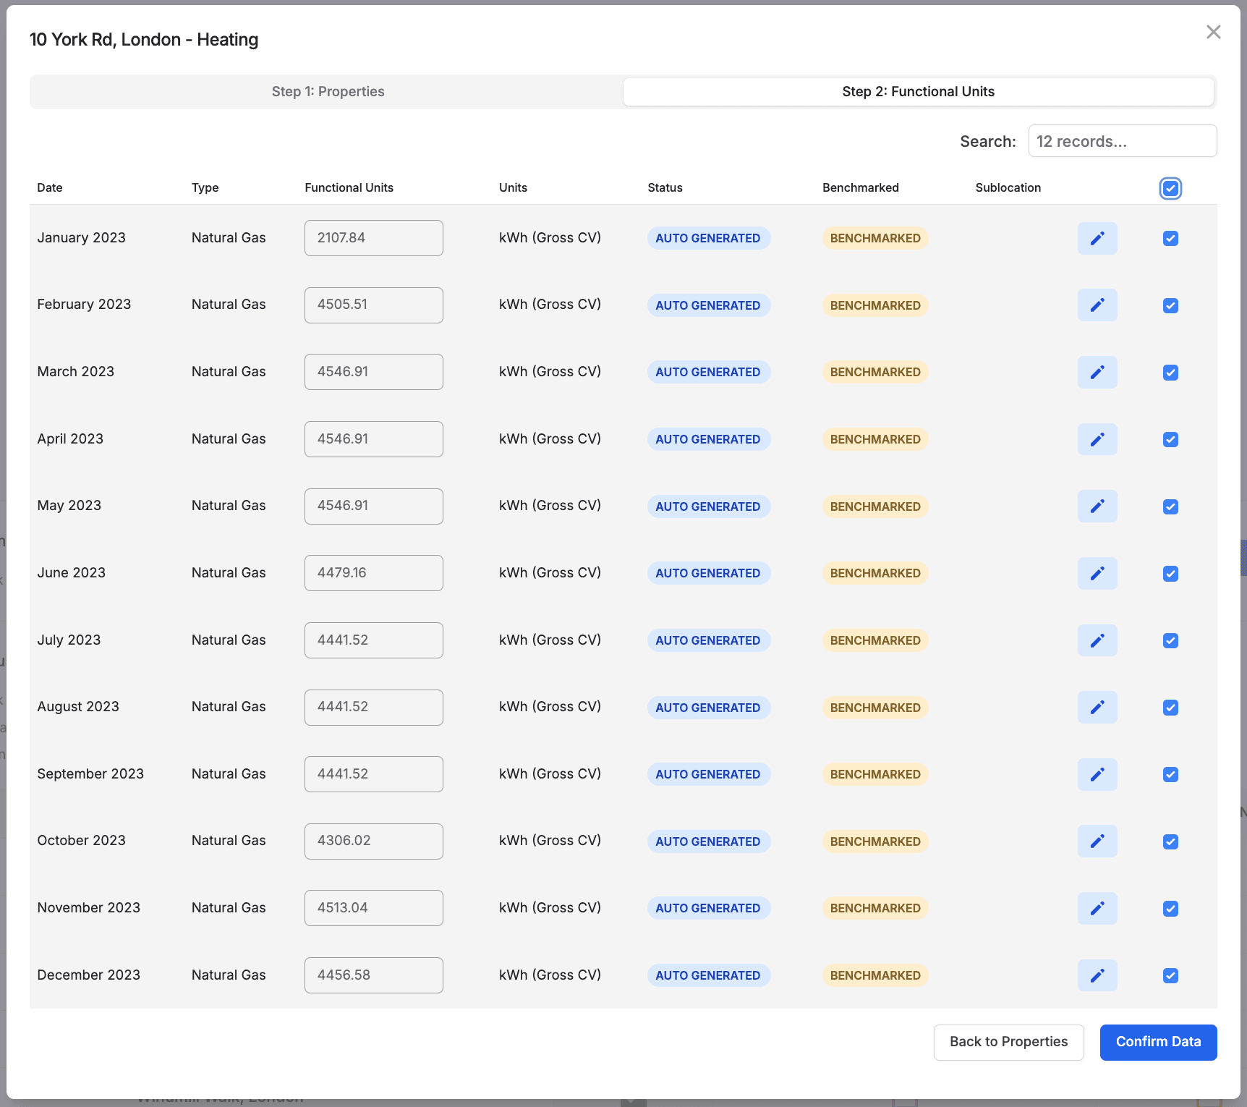This screenshot has width=1247, height=1107.
Task: Deselect the August 2023 checkbox
Action: coord(1170,708)
